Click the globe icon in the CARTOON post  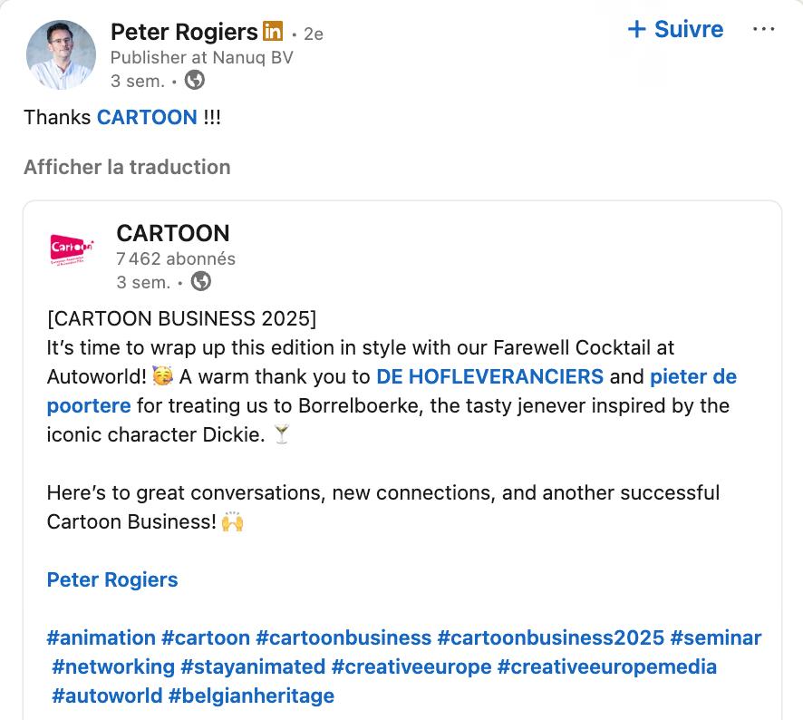[201, 282]
